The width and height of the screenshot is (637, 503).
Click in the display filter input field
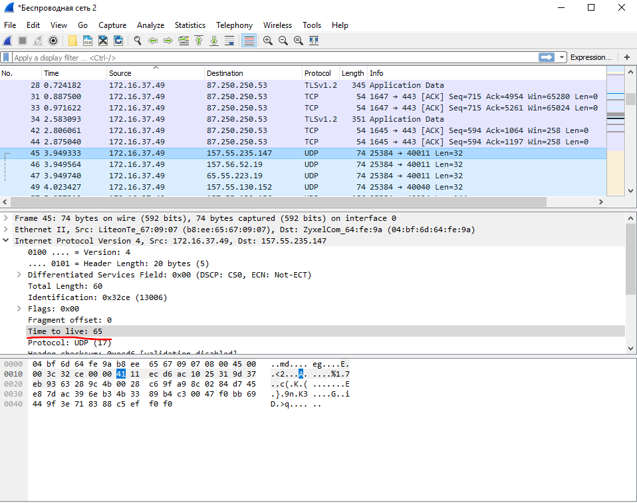[266, 58]
